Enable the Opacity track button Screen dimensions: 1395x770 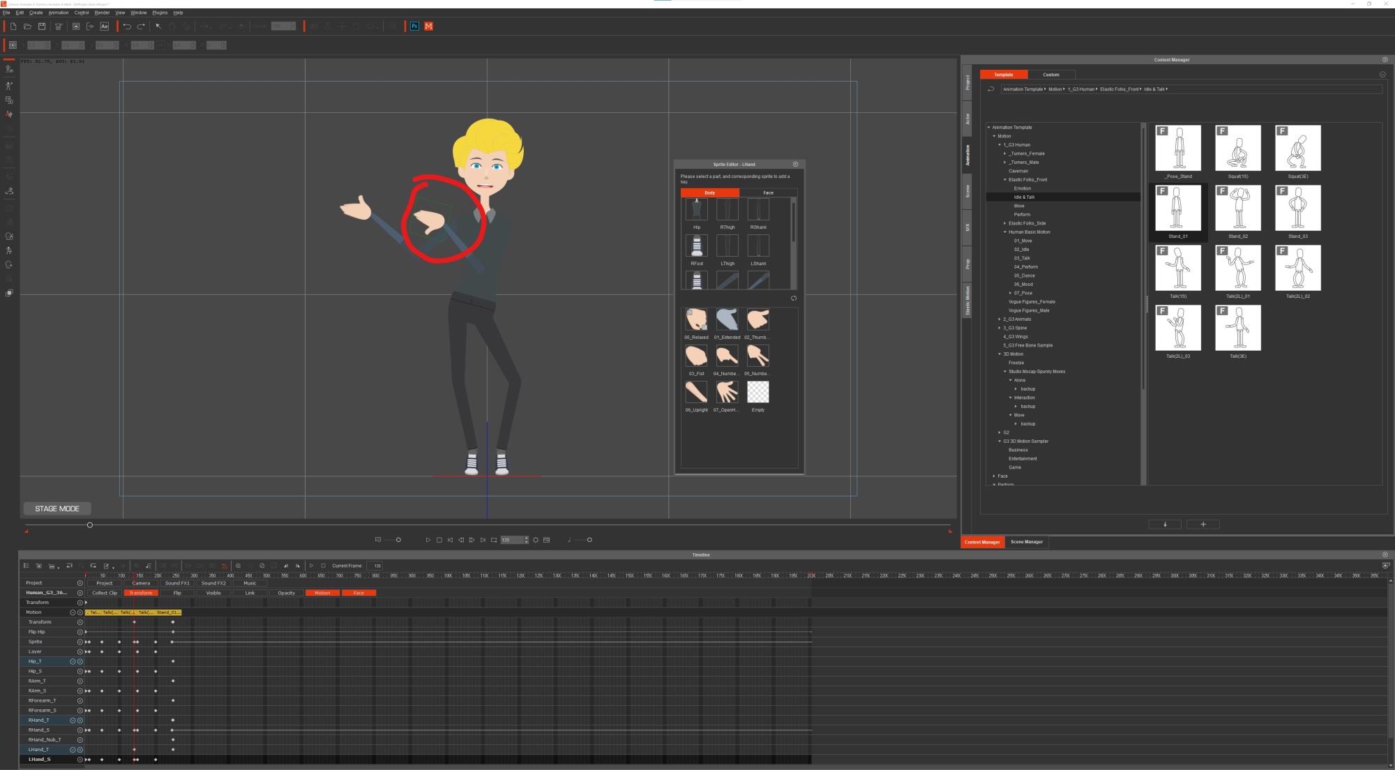click(x=286, y=593)
